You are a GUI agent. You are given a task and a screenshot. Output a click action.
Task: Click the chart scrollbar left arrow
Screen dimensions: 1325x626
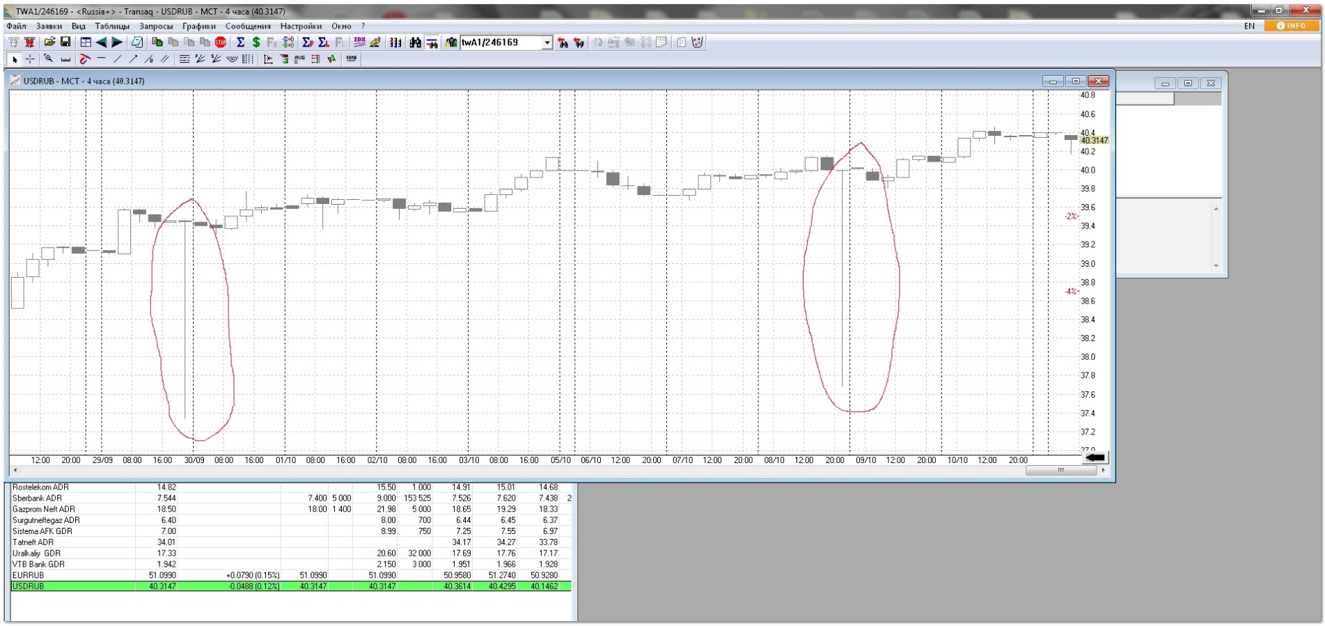point(15,470)
